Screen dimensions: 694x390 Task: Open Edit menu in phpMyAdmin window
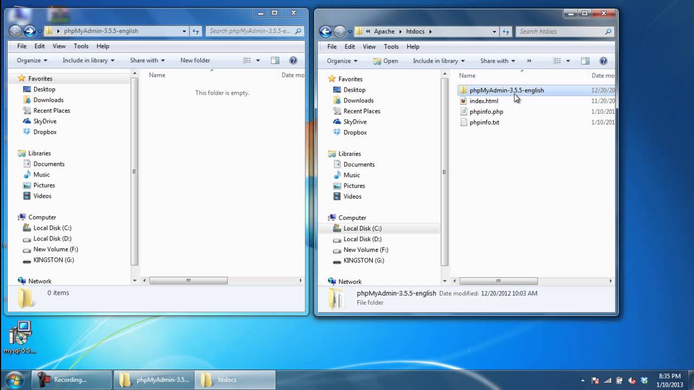(40, 46)
